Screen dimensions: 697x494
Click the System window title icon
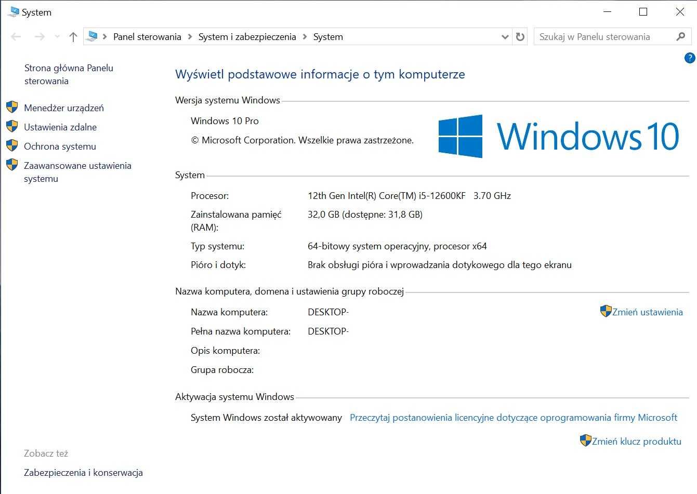13,12
